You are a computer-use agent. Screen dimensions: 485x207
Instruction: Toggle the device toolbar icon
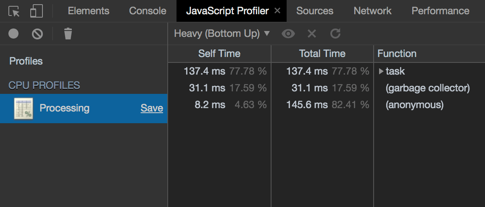coord(37,11)
